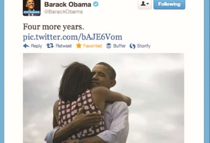Open the Barack Obama display name
The height and width of the screenshot is (143, 210).
tap(68, 5)
